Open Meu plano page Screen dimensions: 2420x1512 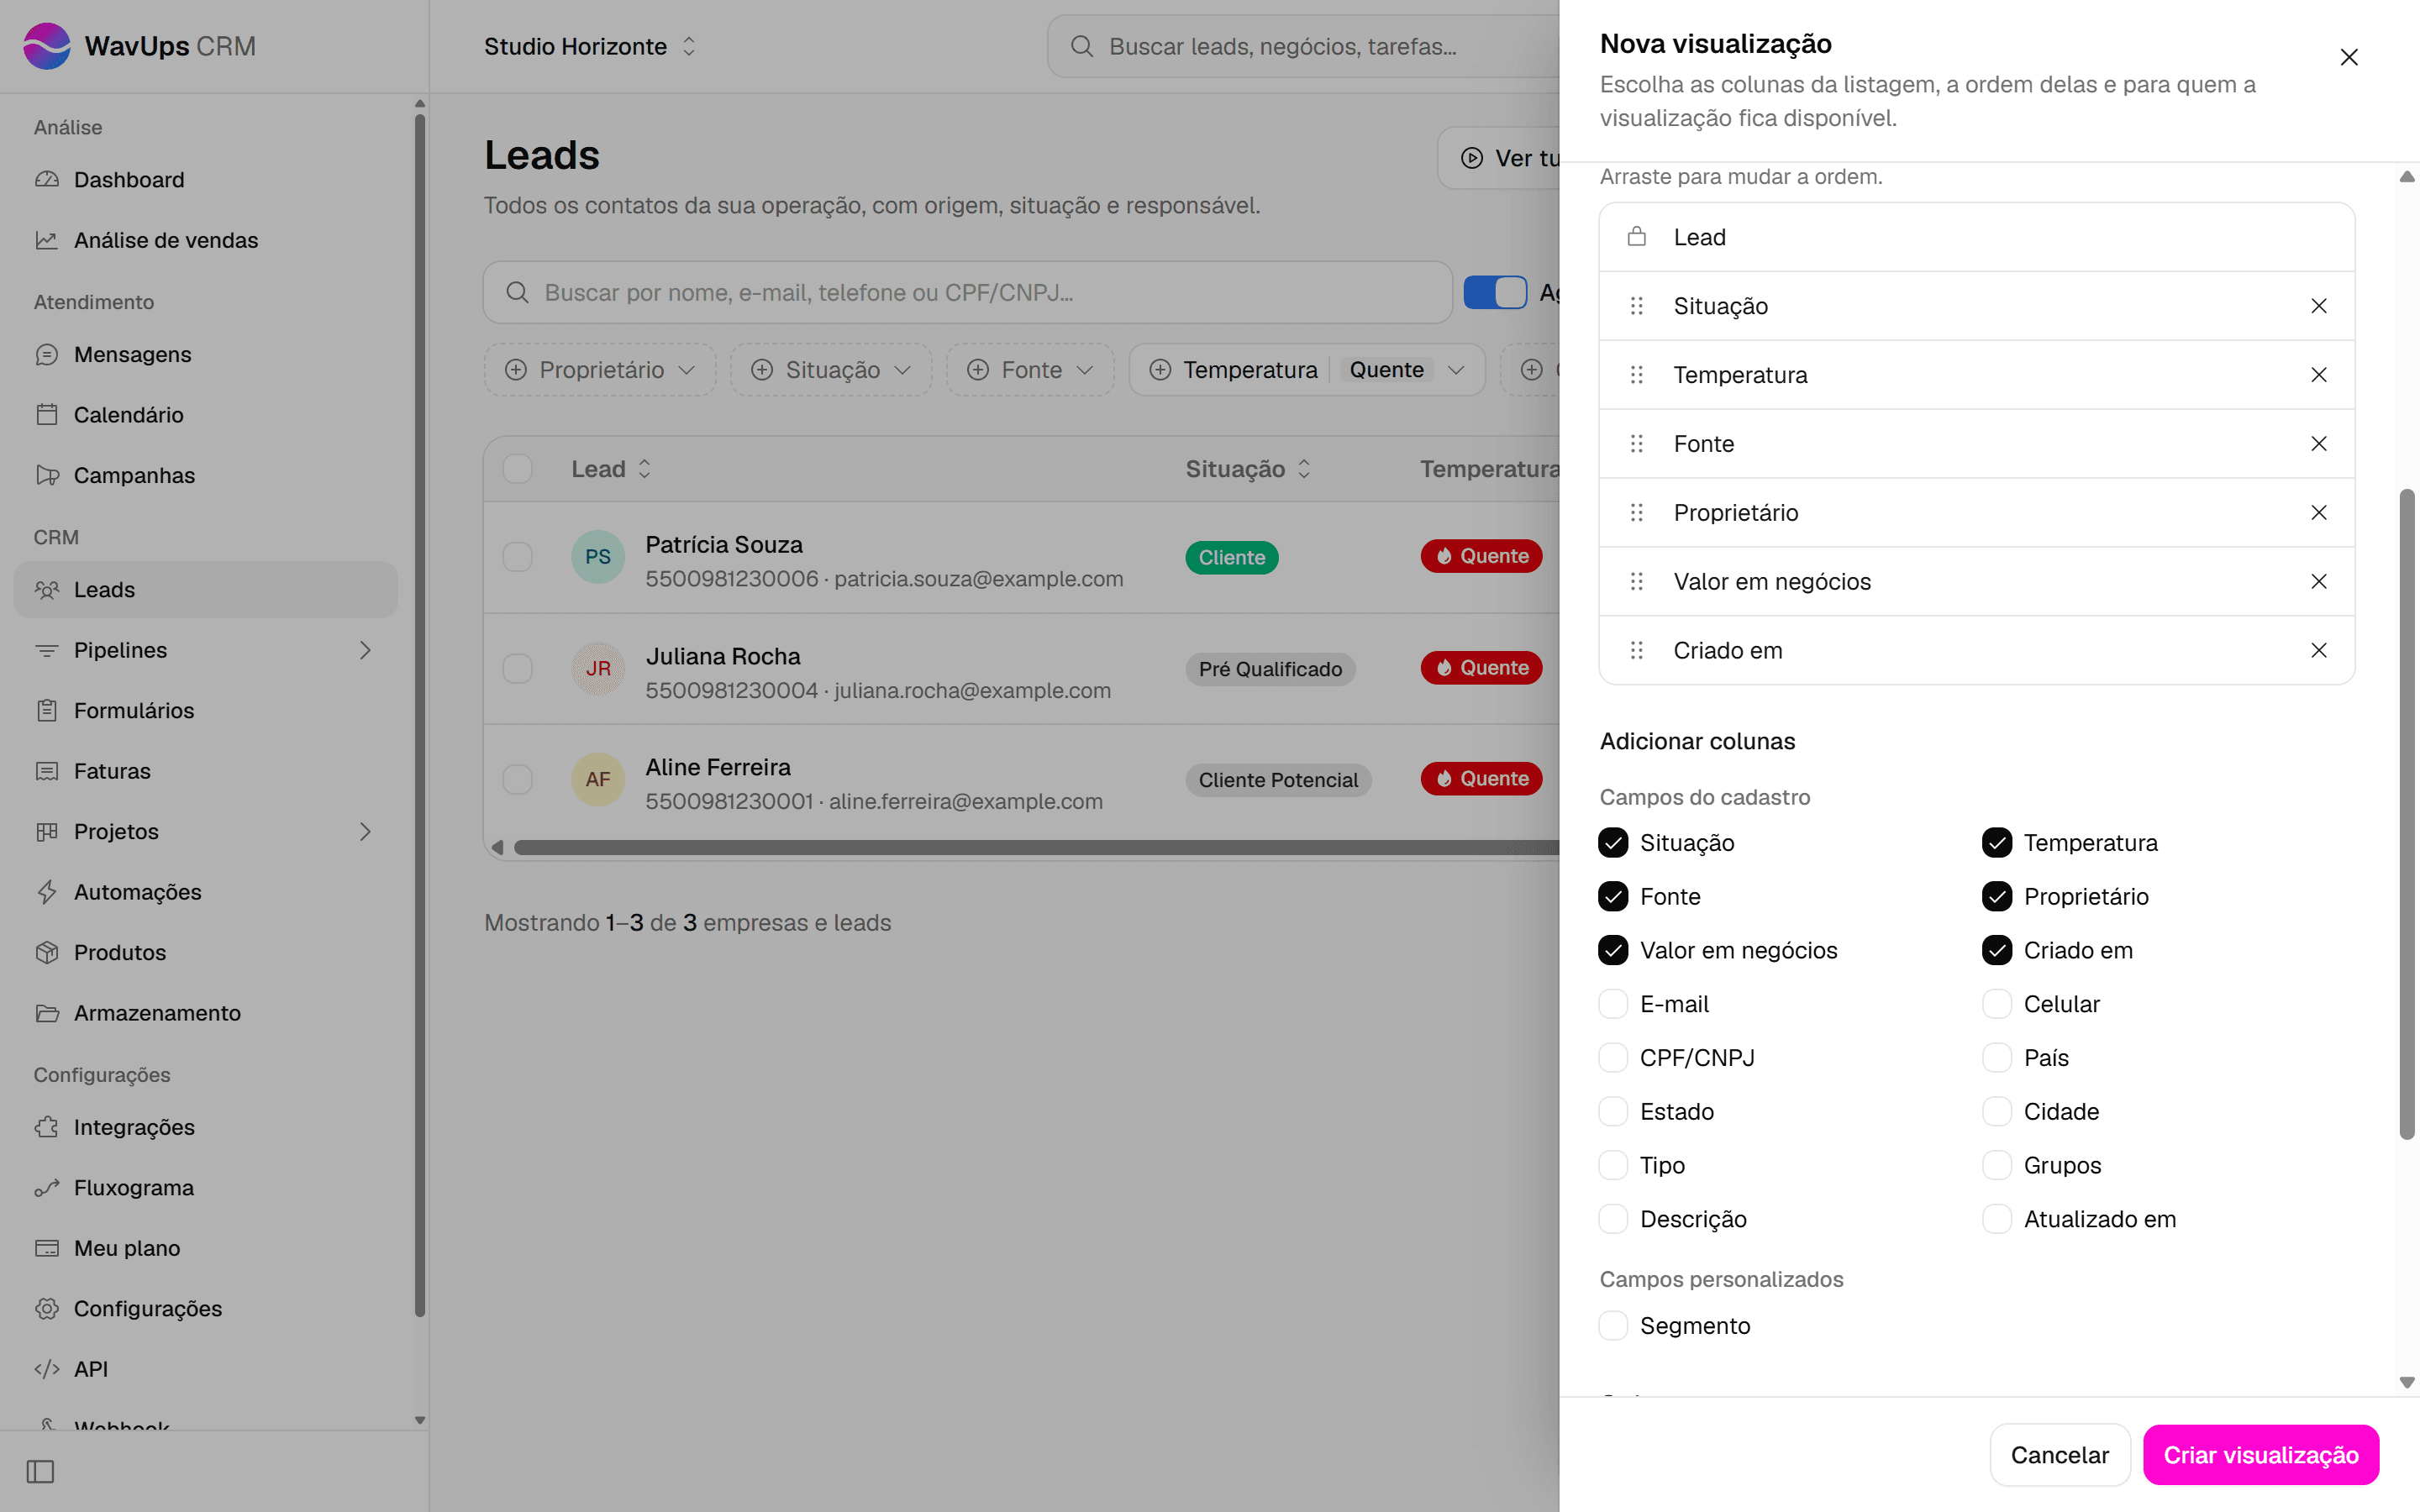point(206,1248)
